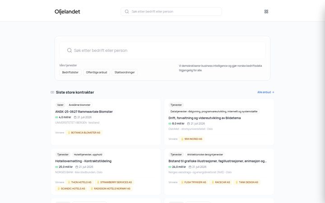The image size is (325, 203).
Task: Open winner SCANDIC HOTELS AS
Action: tap(71, 189)
